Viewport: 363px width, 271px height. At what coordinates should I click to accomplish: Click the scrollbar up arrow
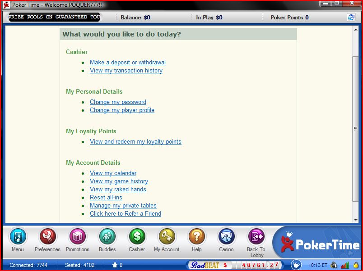[356, 30]
